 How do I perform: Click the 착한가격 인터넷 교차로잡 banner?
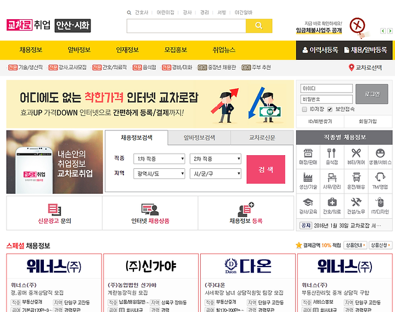tap(150, 104)
